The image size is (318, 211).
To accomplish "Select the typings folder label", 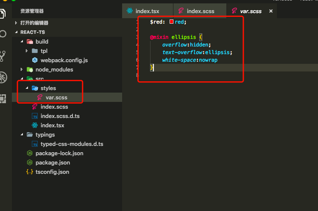I will pyautogui.click(x=45, y=135).
